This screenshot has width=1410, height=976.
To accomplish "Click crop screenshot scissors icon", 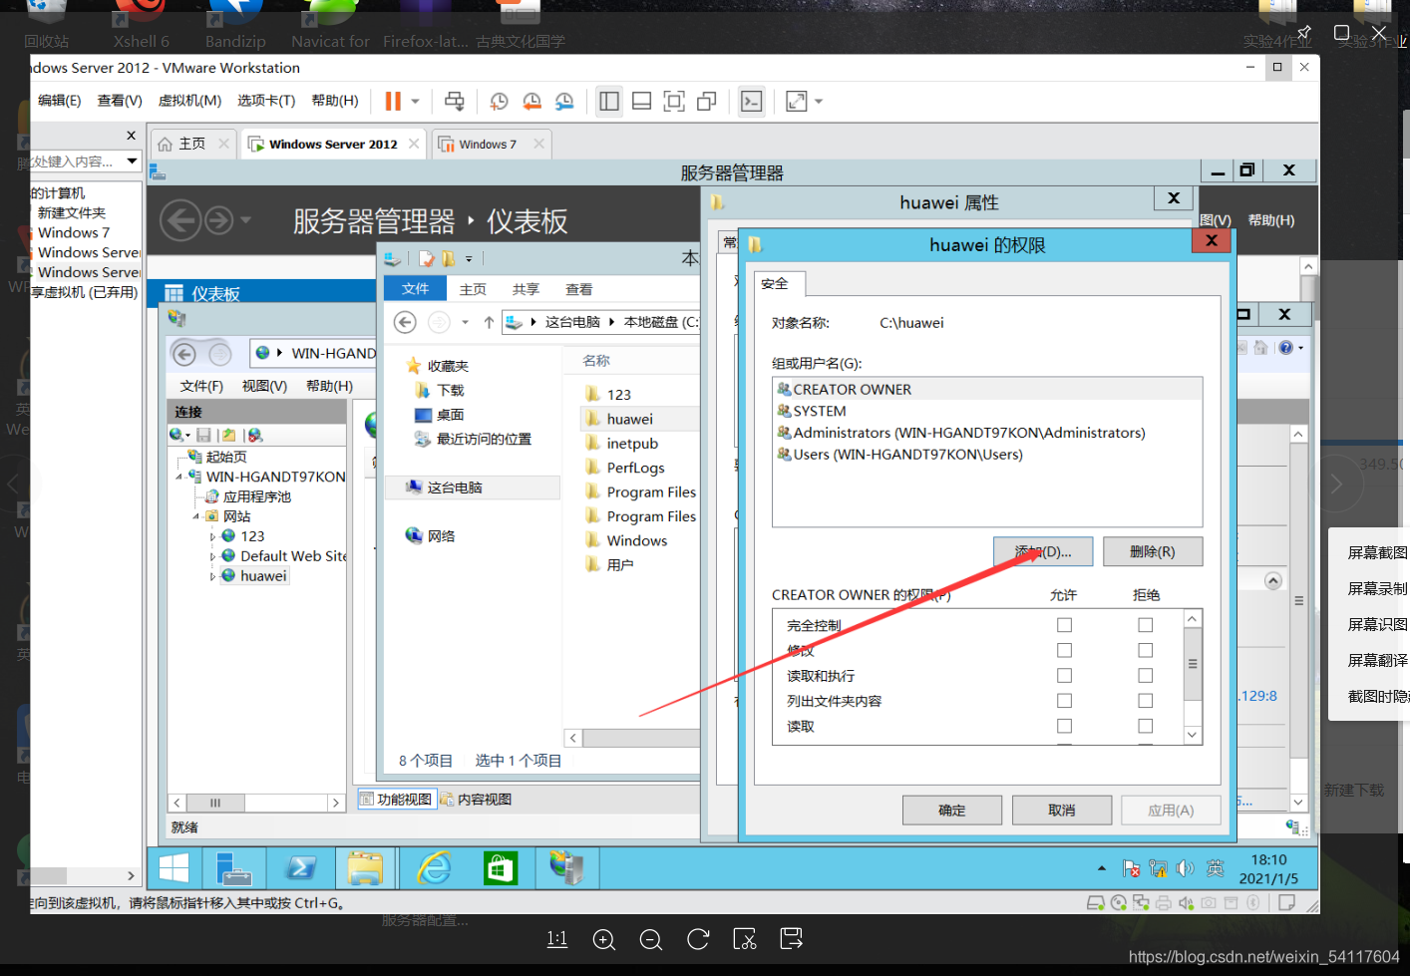I will coord(745,939).
